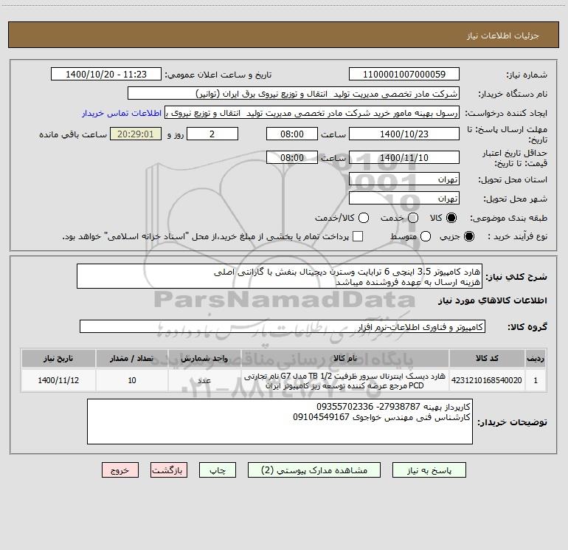Click the remaining days field showing 2
The height and width of the screenshot is (550, 568).
(x=212, y=134)
